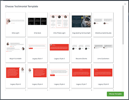Select the ClickJournalist Double template
The width and height of the screenshot is (129, 100).
coord(103,25)
